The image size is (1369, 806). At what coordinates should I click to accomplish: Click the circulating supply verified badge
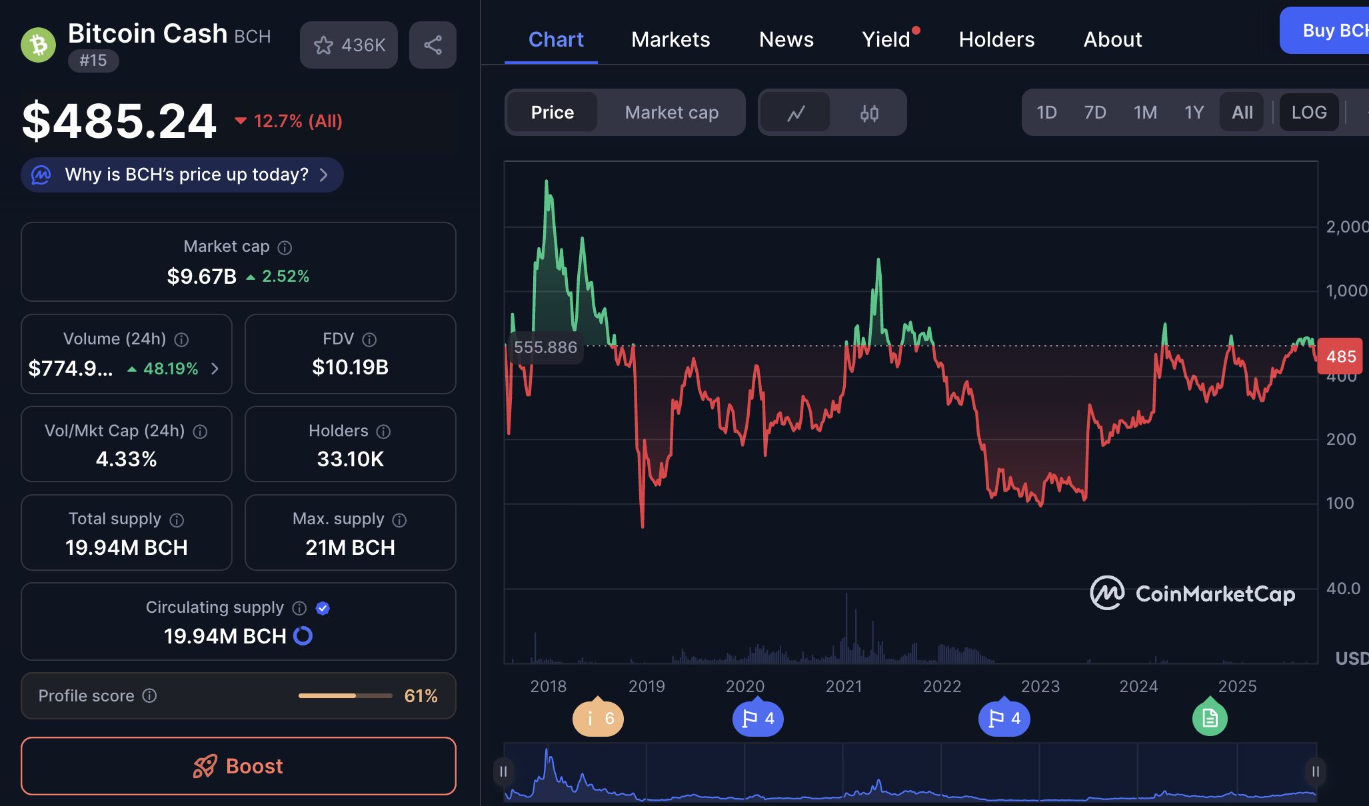[323, 608]
